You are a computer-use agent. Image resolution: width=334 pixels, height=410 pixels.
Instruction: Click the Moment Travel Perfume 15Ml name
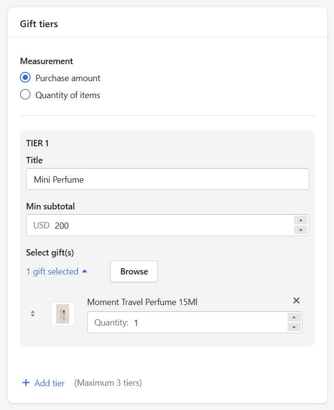pyautogui.click(x=142, y=302)
